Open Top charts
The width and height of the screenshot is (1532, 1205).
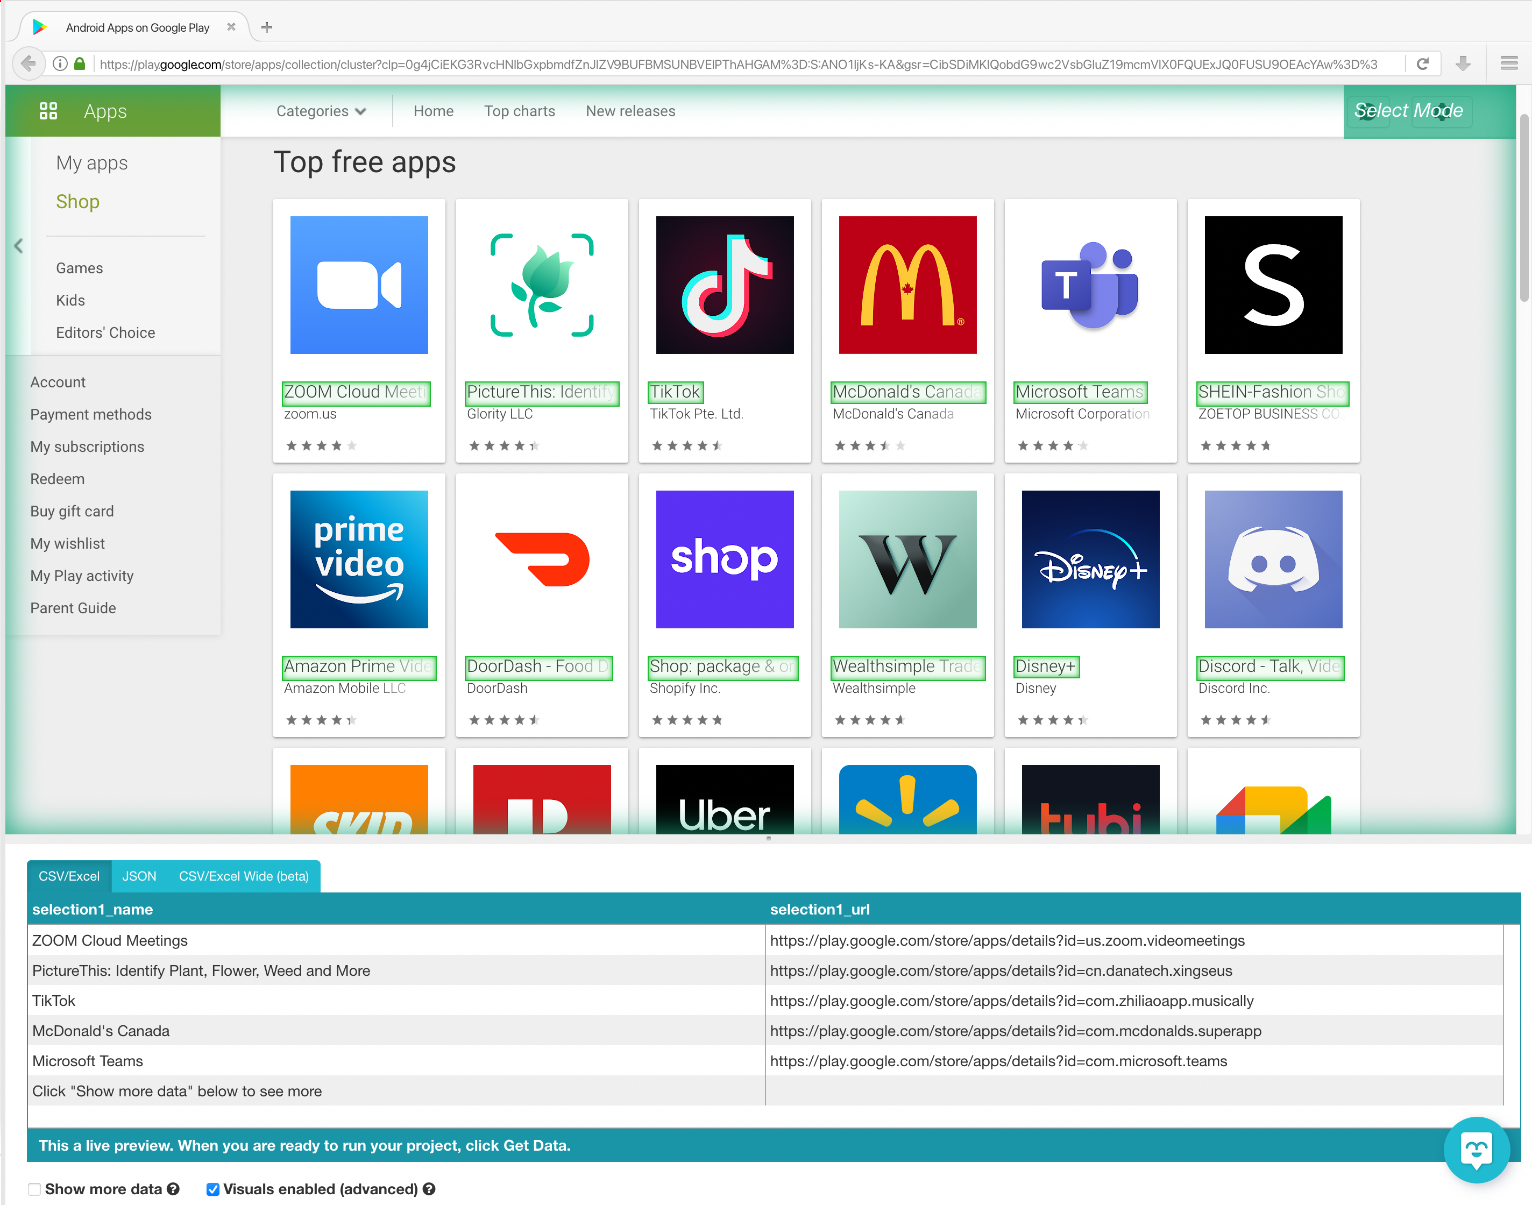[519, 111]
